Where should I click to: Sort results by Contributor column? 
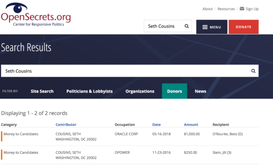(x=66, y=124)
